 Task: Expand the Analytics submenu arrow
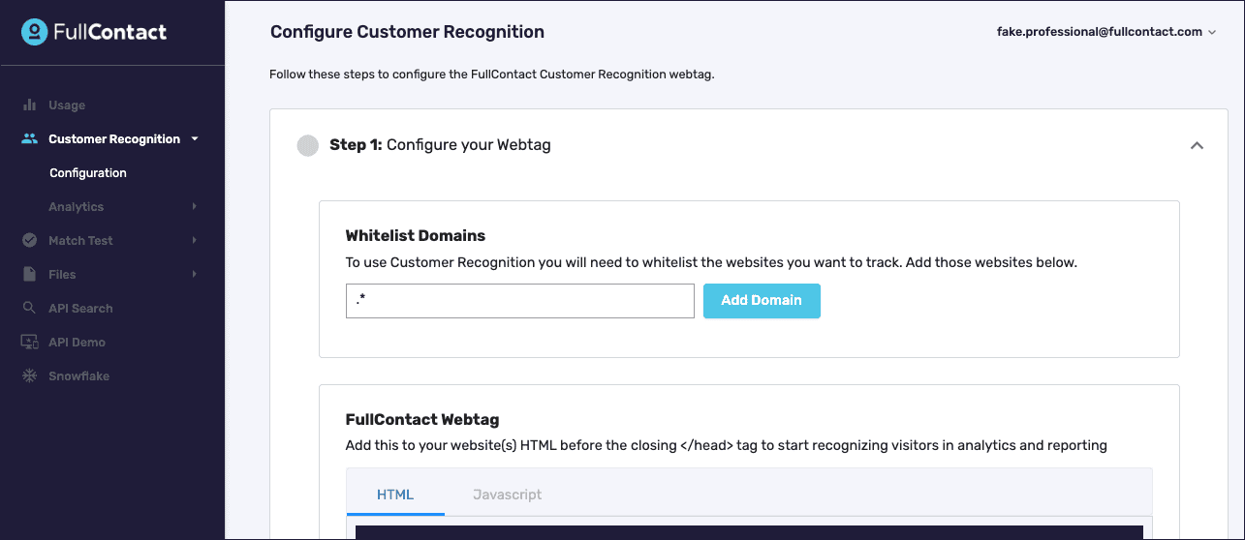click(195, 207)
